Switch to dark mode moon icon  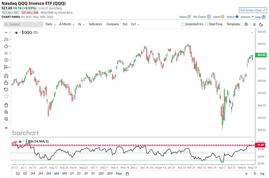tap(261, 24)
